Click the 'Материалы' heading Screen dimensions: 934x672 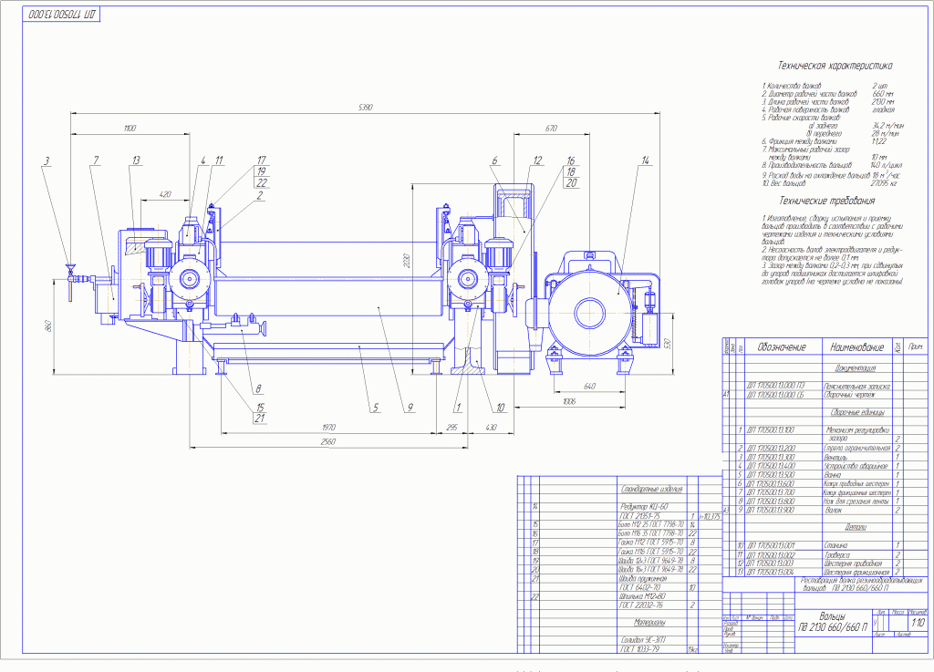(649, 622)
